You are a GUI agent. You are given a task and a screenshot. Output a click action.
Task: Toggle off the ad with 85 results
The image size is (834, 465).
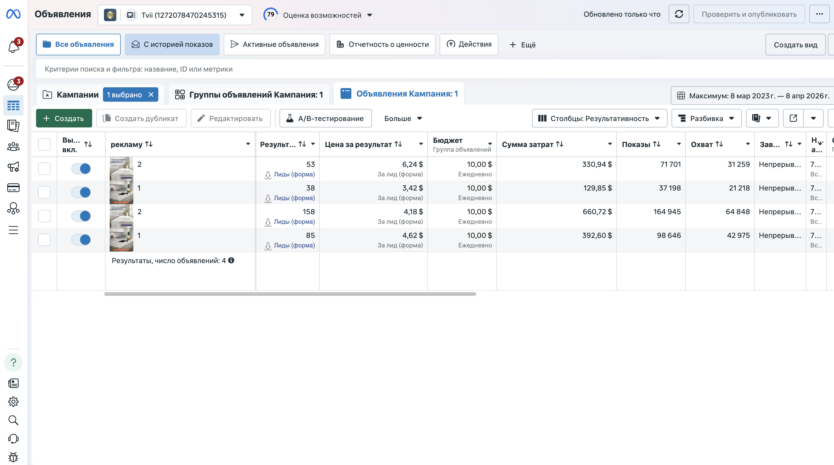point(81,240)
